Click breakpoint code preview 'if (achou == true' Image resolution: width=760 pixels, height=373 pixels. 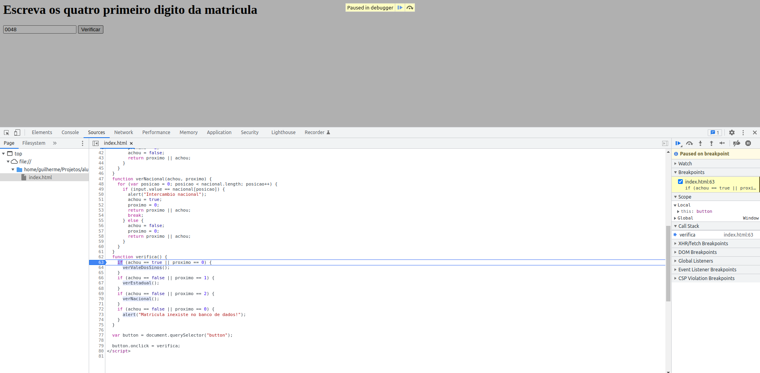click(720, 188)
